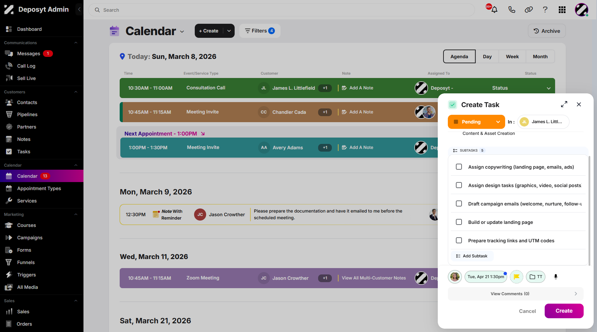Open the Archive button
Screen dimensions: 597x332
coord(547,31)
